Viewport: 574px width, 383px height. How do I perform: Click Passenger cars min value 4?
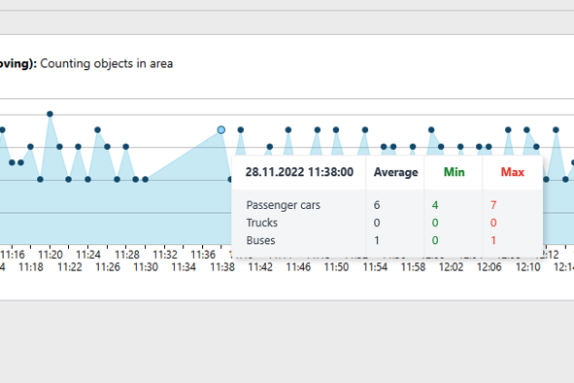[435, 205]
